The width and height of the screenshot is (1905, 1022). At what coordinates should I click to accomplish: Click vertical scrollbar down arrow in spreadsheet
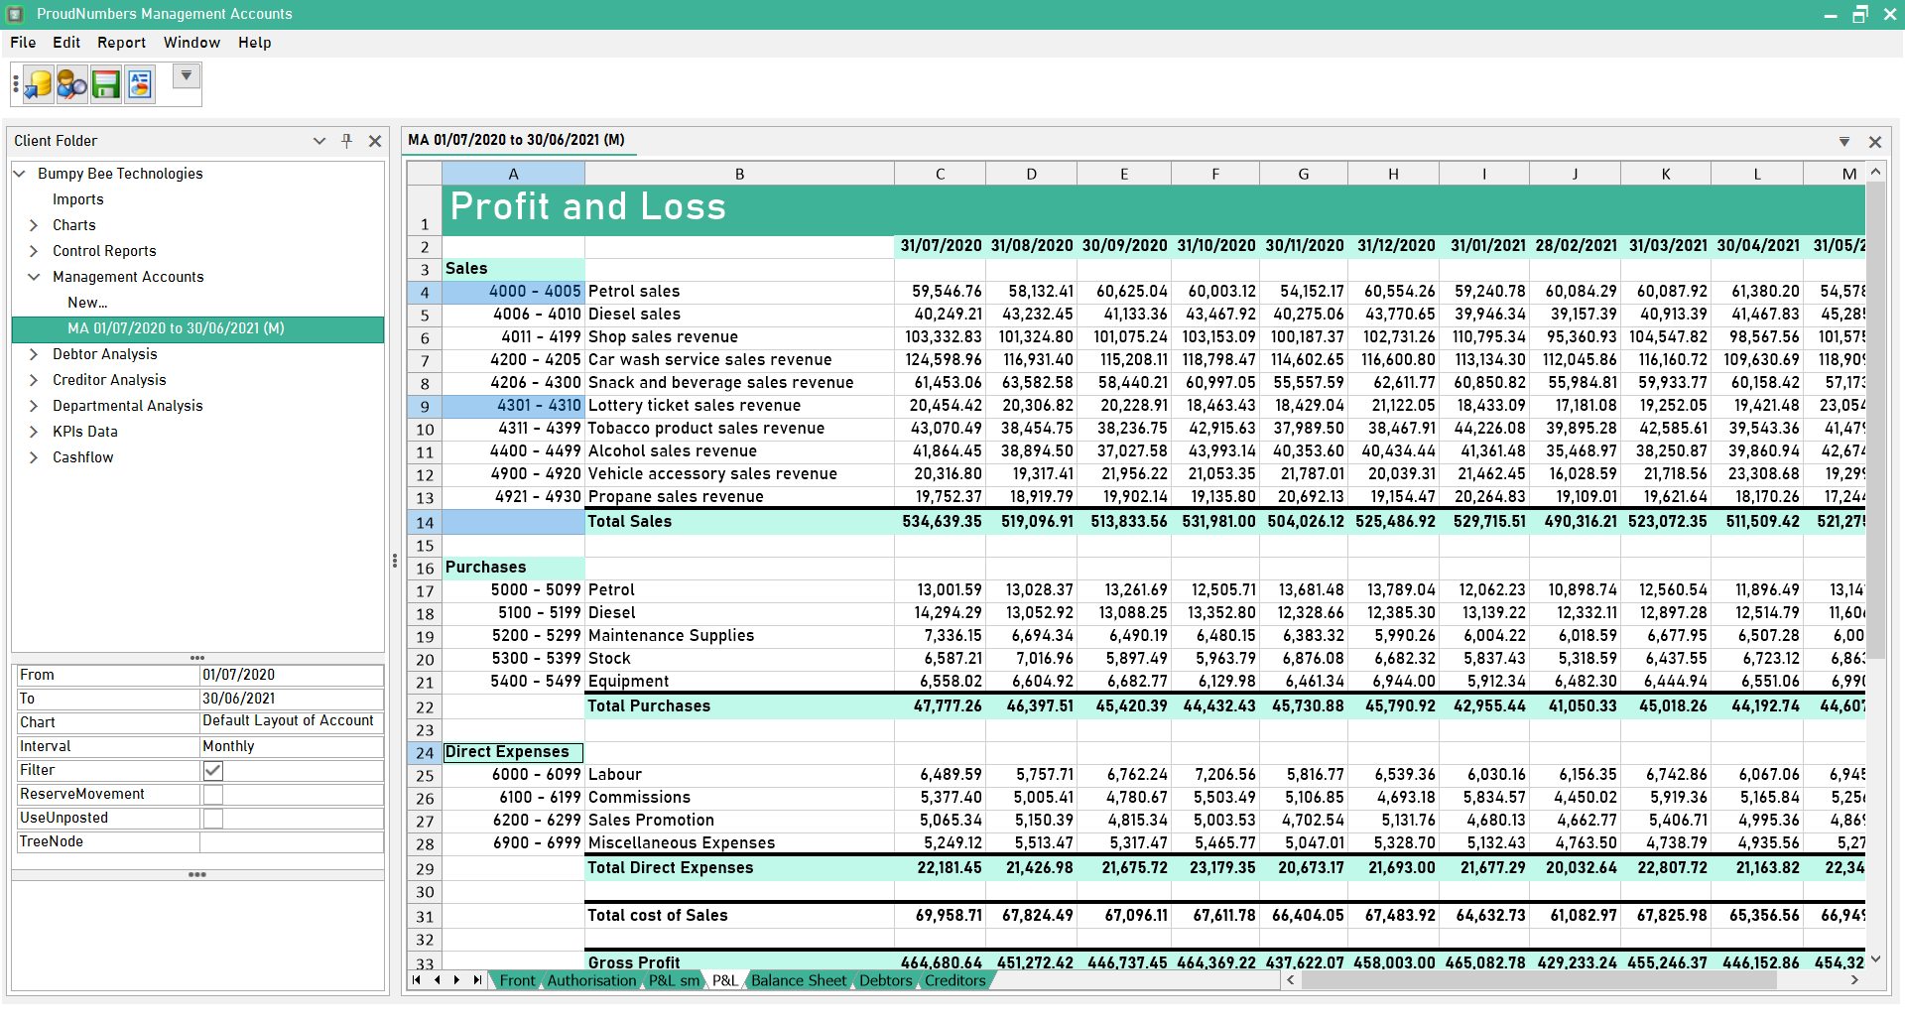click(1875, 959)
